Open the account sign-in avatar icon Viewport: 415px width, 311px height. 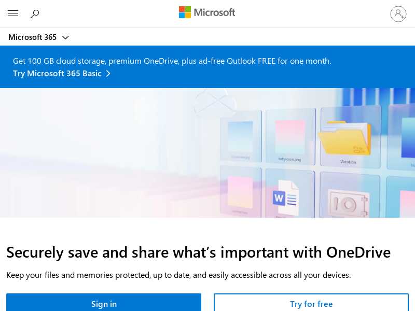(398, 14)
